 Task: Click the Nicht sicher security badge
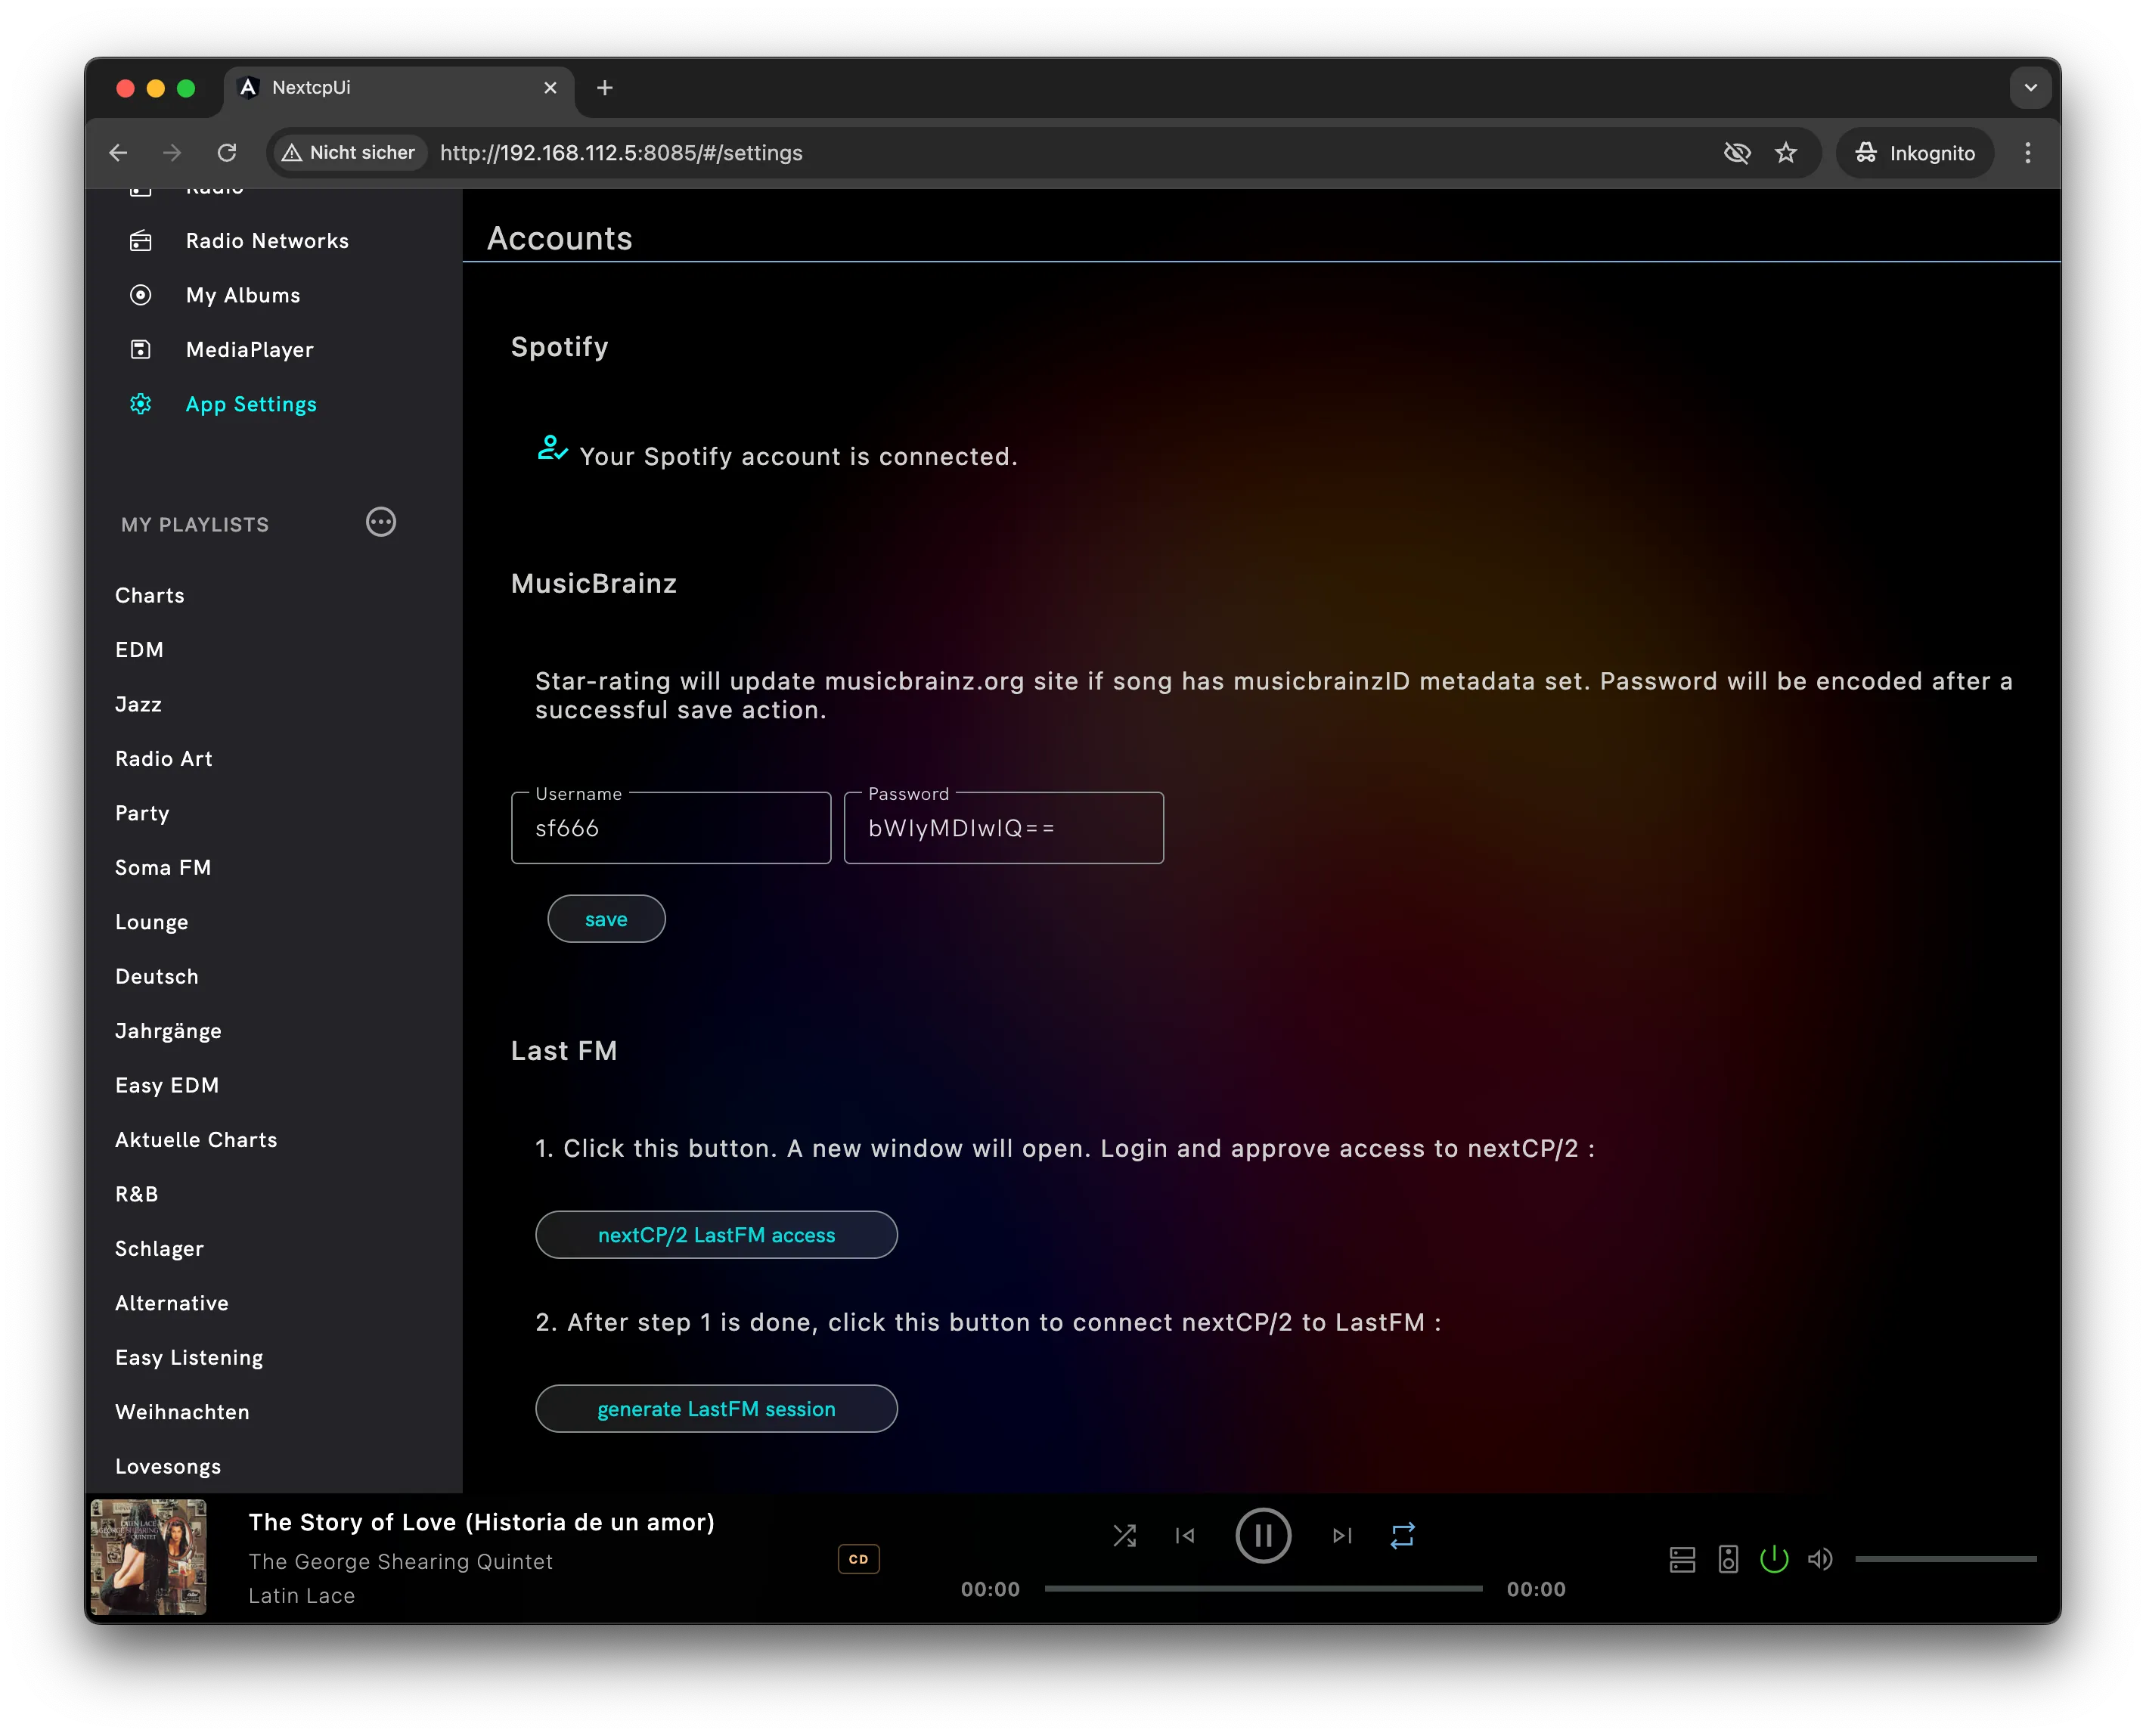coord(349,153)
